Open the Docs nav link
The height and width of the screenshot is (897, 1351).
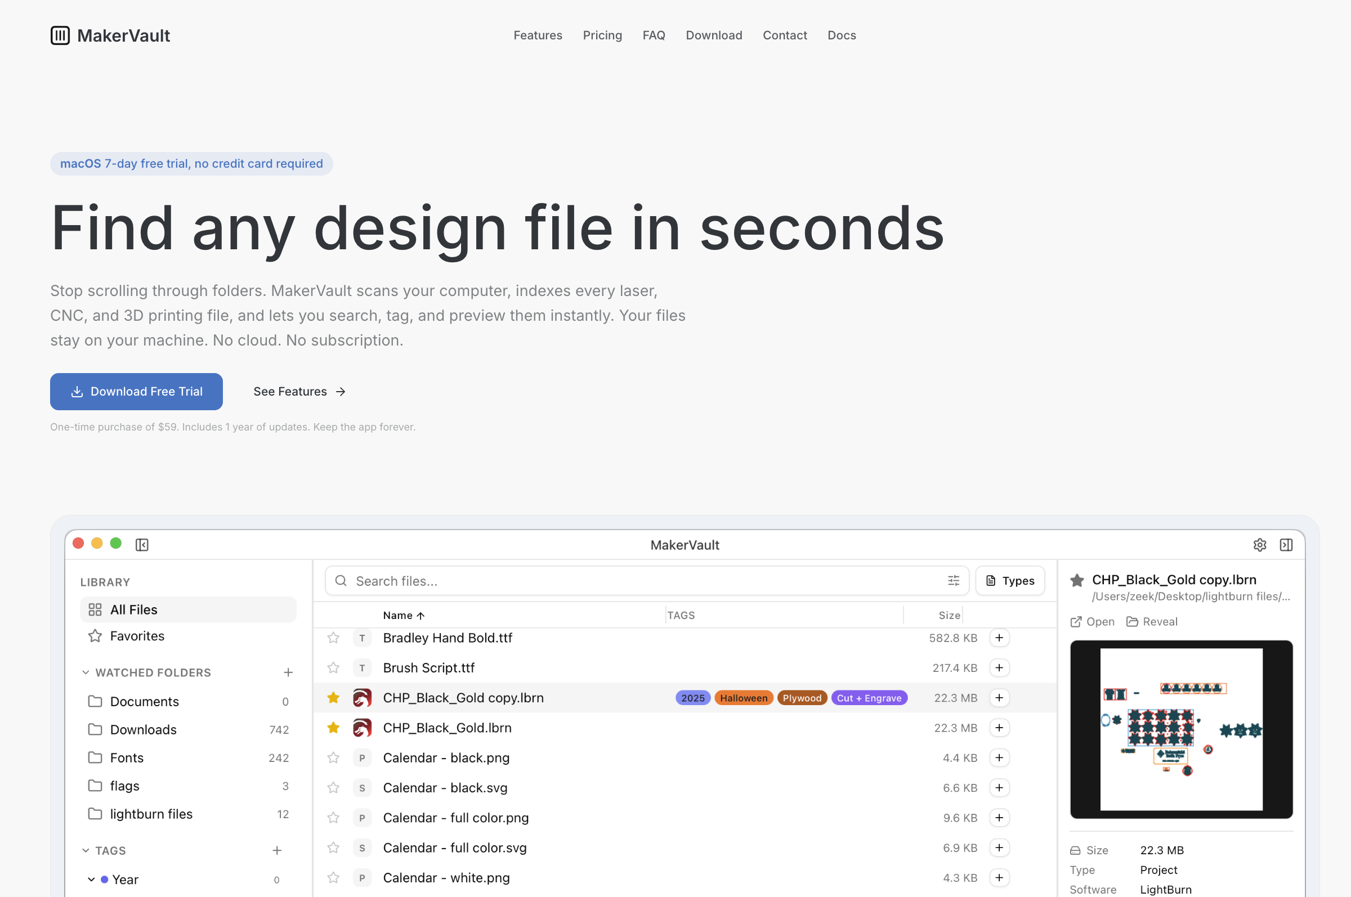[x=842, y=35]
